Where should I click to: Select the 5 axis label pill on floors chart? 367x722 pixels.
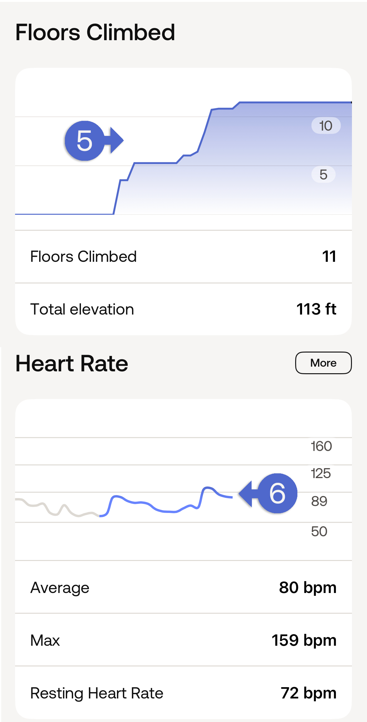pos(323,175)
